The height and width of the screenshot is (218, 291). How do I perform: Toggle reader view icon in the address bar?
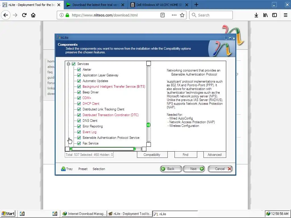point(162,15)
